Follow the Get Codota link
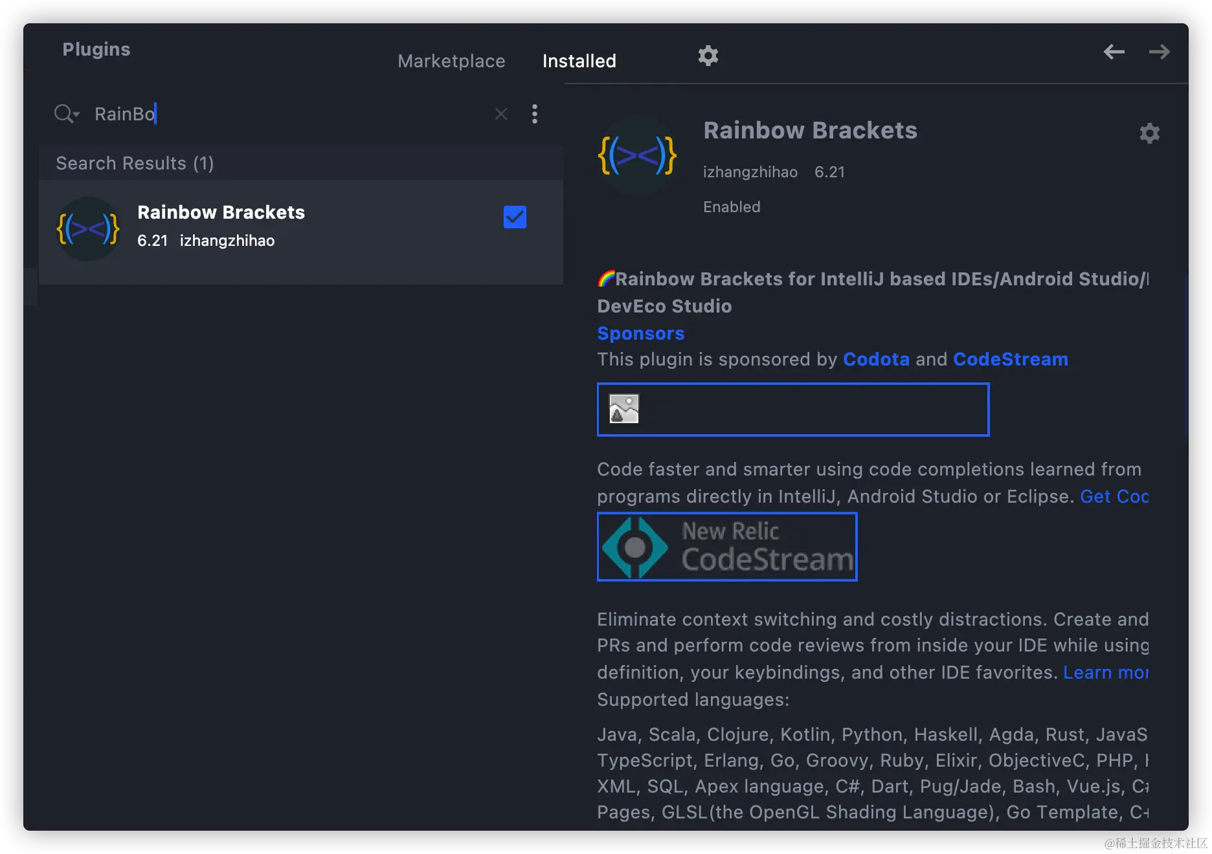This screenshot has height=854, width=1212. [x=1114, y=496]
